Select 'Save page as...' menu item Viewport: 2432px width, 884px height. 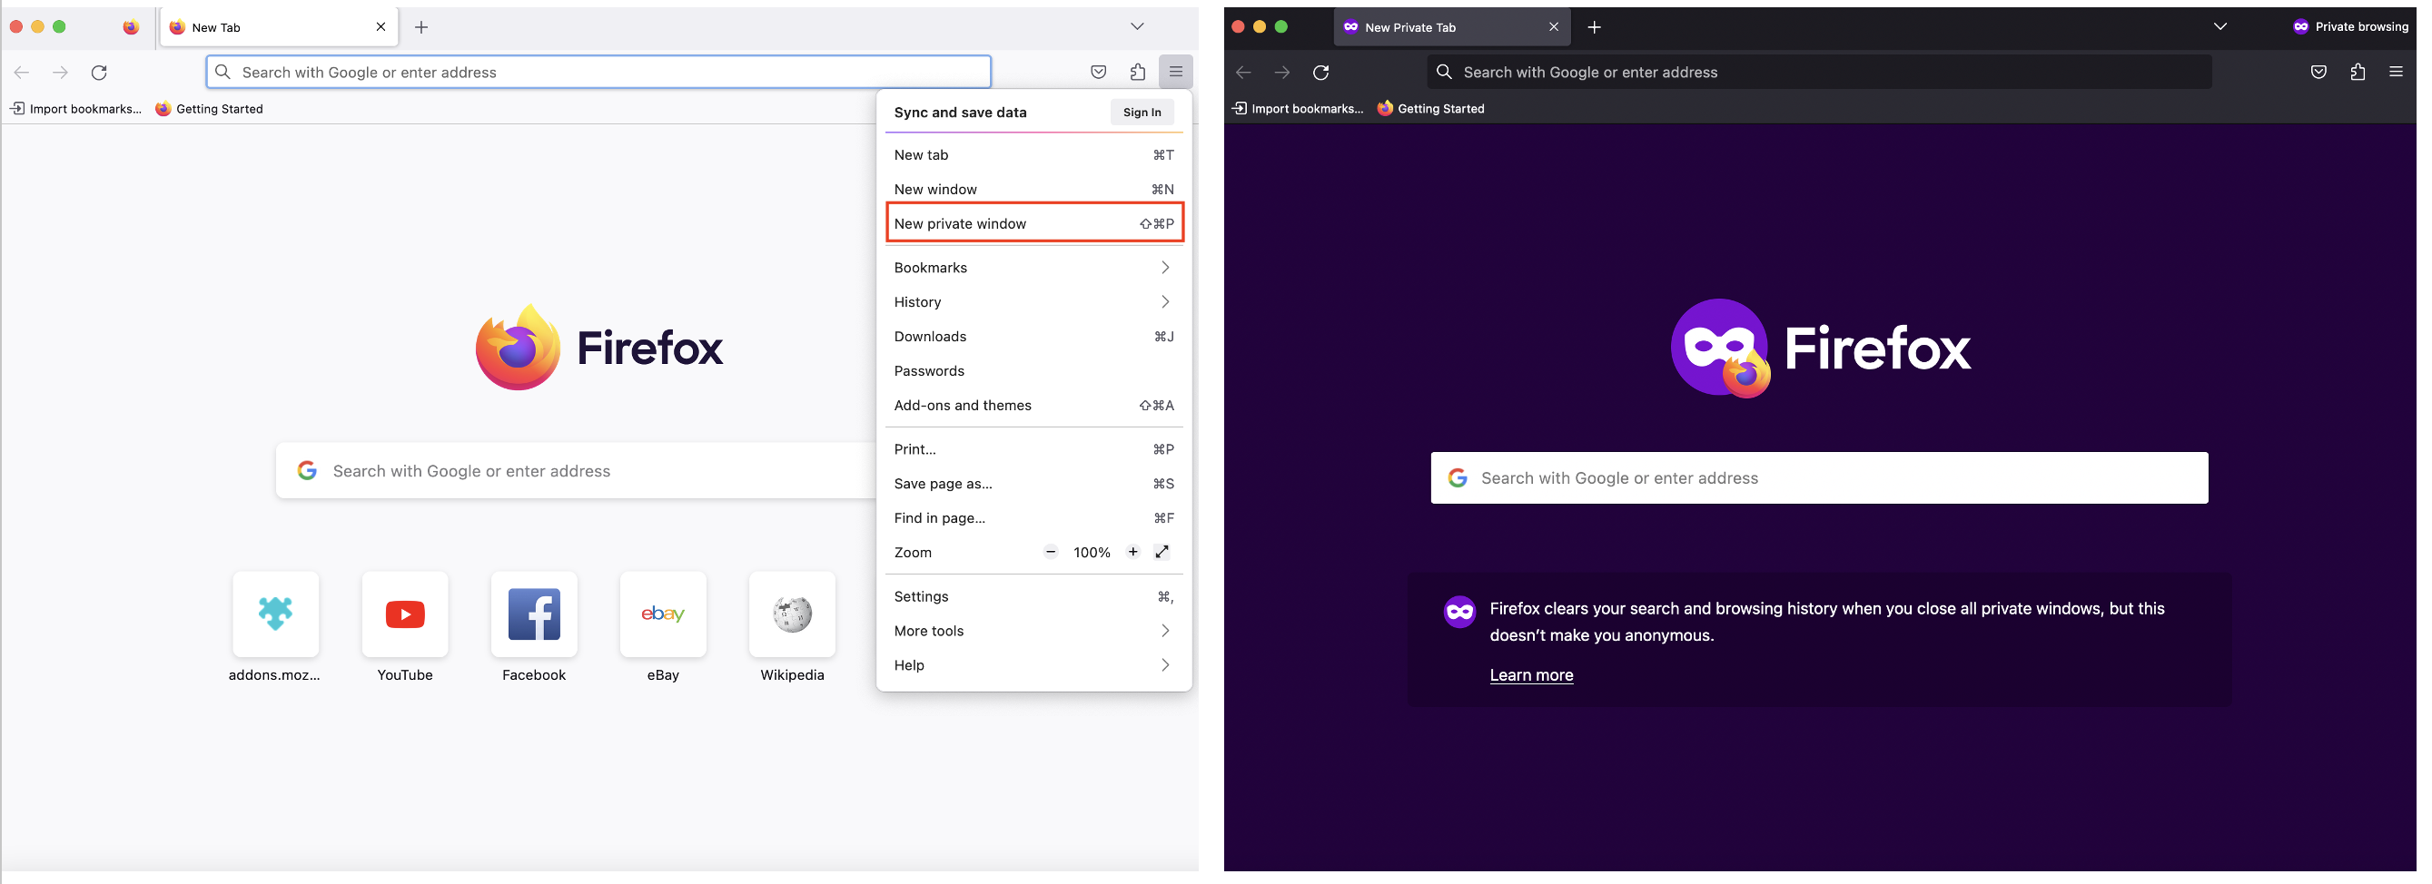[x=1033, y=484]
